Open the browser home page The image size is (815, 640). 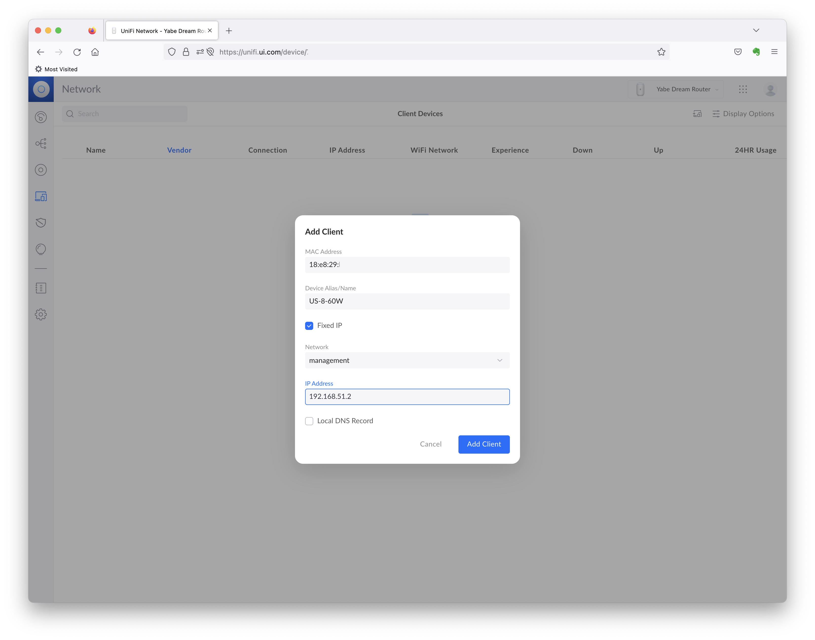[x=95, y=52]
